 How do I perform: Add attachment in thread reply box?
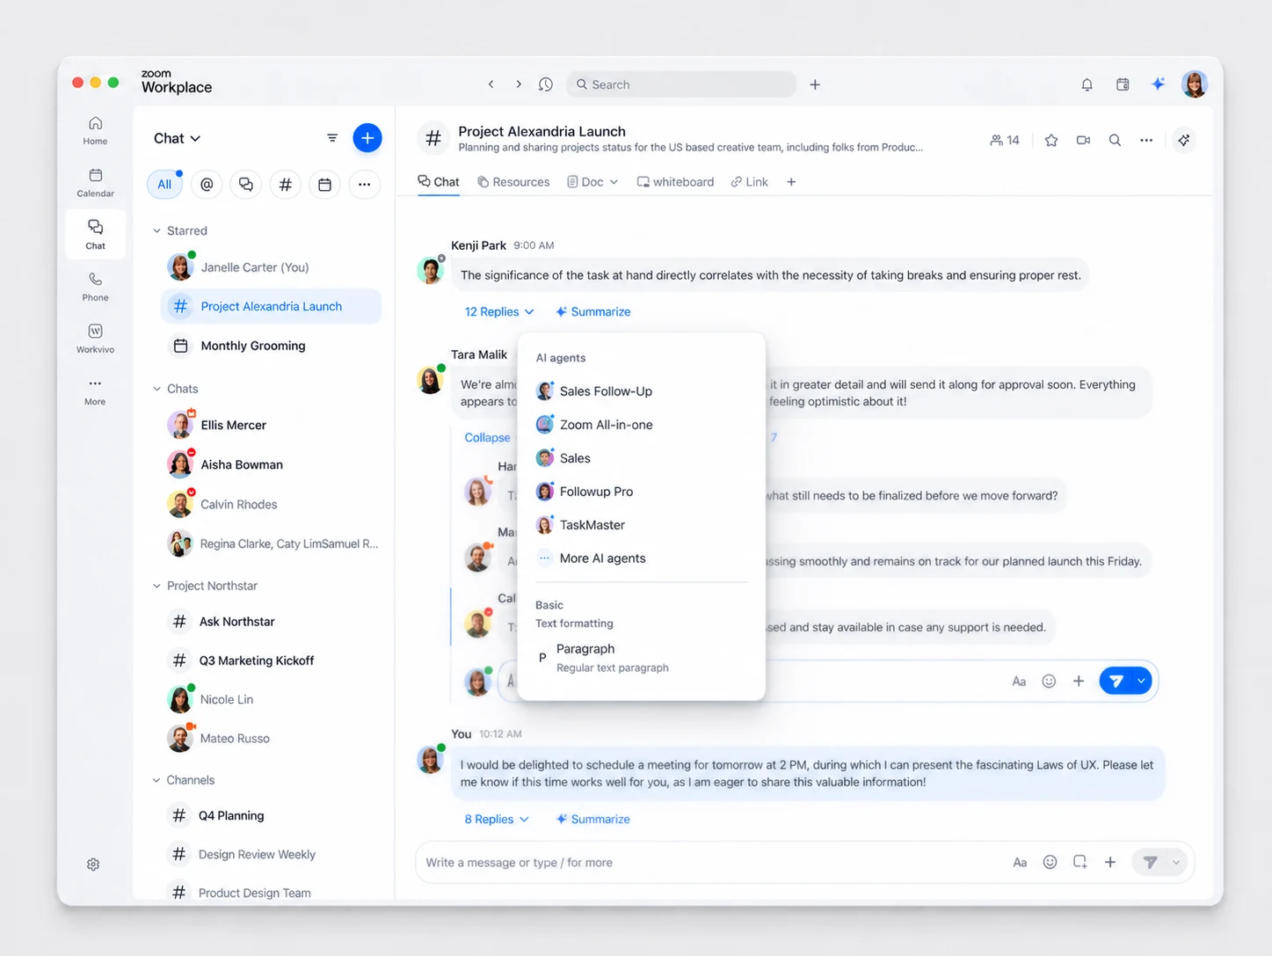1079,681
